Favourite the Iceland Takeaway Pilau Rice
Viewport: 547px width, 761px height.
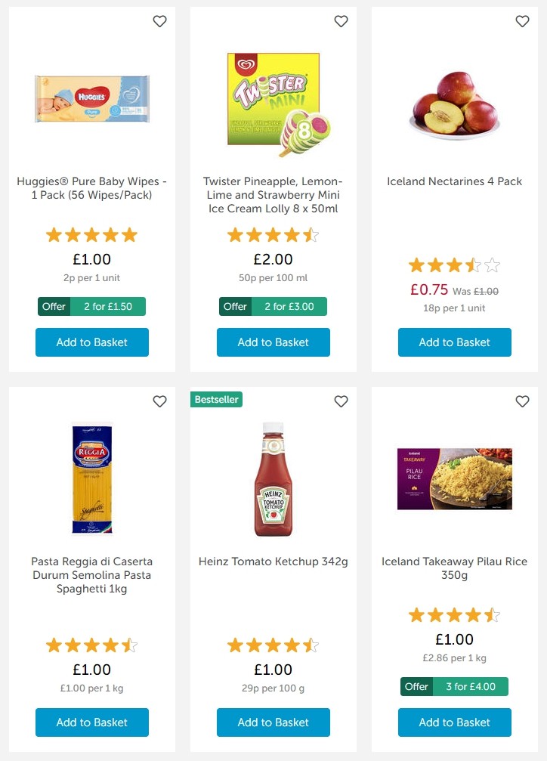[522, 401]
